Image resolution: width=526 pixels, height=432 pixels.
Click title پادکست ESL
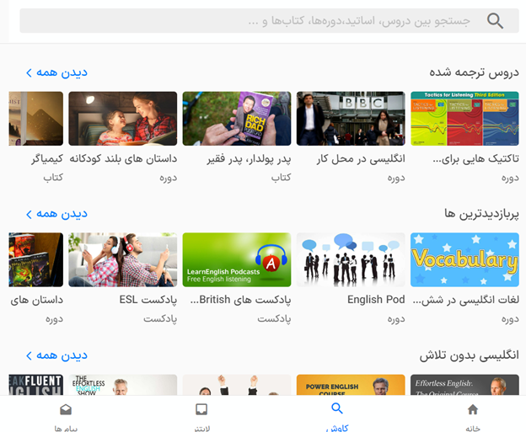(148, 300)
